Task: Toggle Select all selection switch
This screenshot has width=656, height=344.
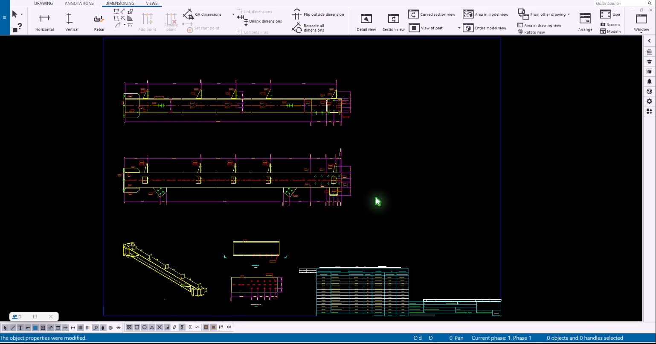Action: [x=6, y=327]
